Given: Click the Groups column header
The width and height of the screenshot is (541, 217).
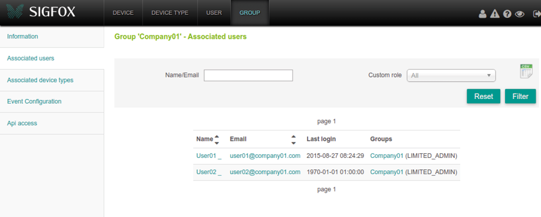Looking at the screenshot, I should pyautogui.click(x=381, y=139).
